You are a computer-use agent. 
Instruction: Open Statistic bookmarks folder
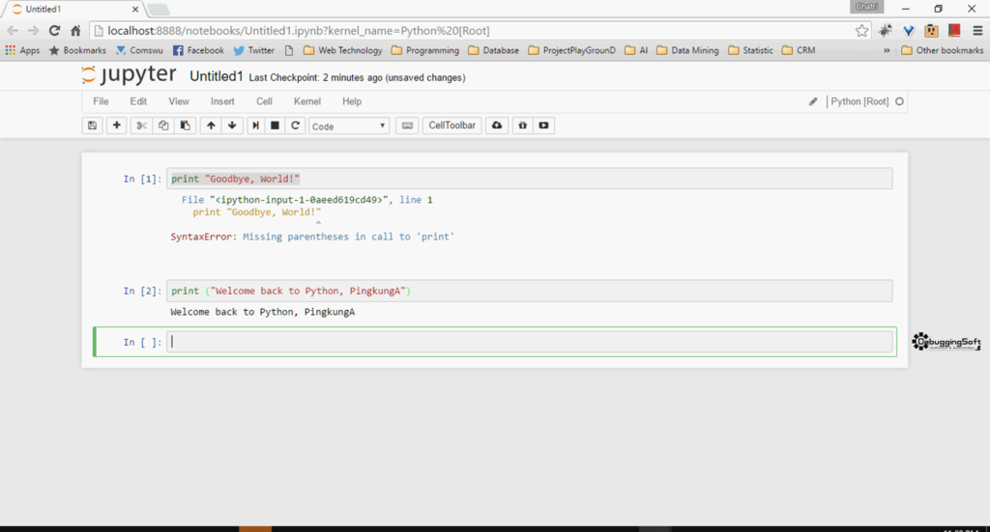750,50
